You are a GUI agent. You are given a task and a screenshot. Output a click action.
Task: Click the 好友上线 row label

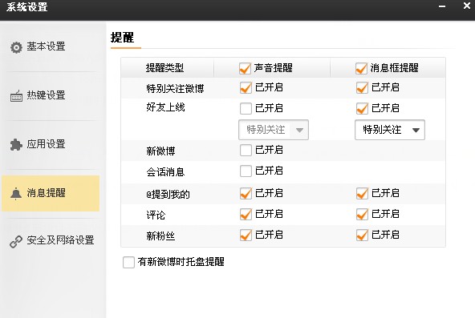pyautogui.click(x=165, y=107)
